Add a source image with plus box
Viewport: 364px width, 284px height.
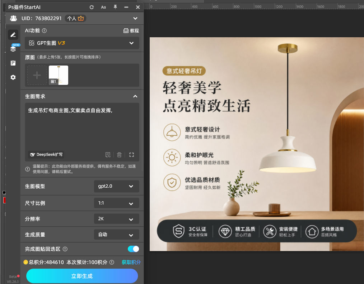click(x=37, y=75)
